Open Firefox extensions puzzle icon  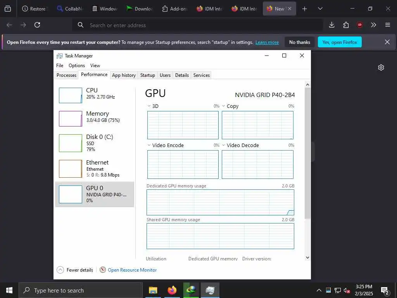tap(346, 25)
